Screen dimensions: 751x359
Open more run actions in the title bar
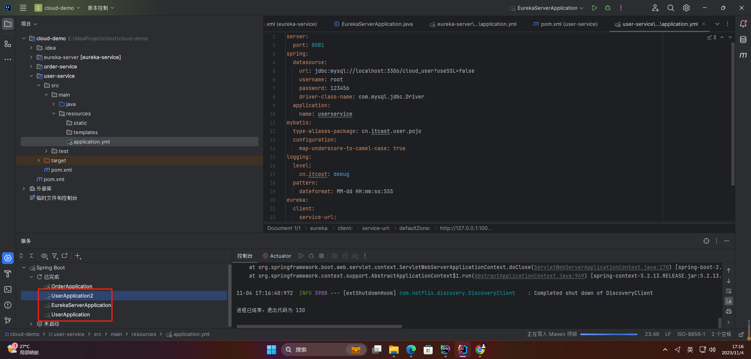[x=621, y=8]
